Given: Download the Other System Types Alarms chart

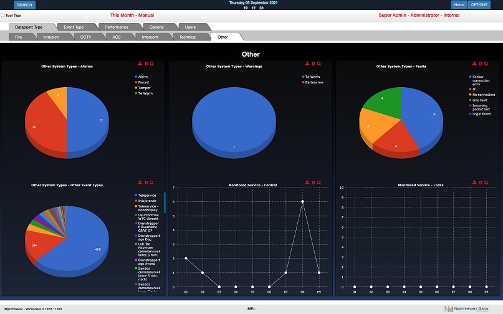Looking at the screenshot, I should (x=139, y=64).
